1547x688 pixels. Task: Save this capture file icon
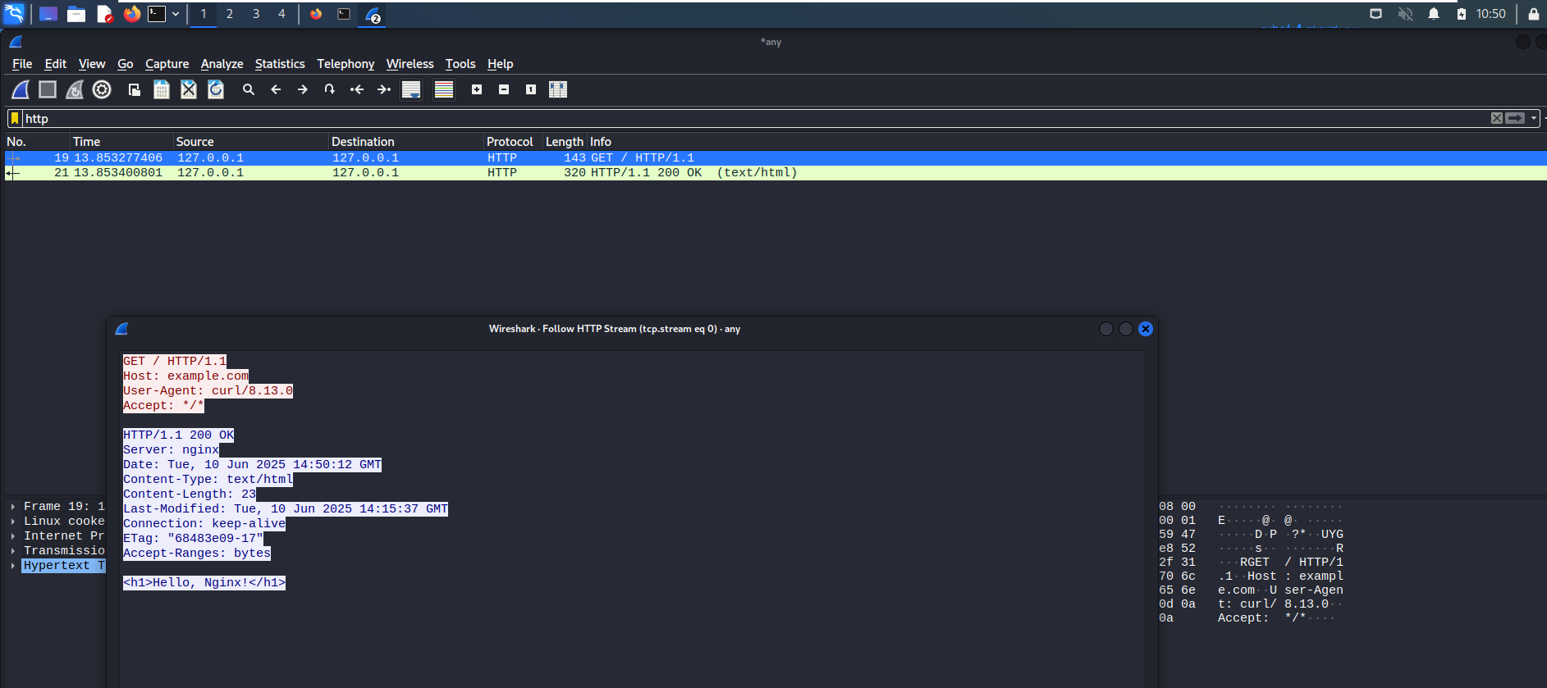[162, 89]
